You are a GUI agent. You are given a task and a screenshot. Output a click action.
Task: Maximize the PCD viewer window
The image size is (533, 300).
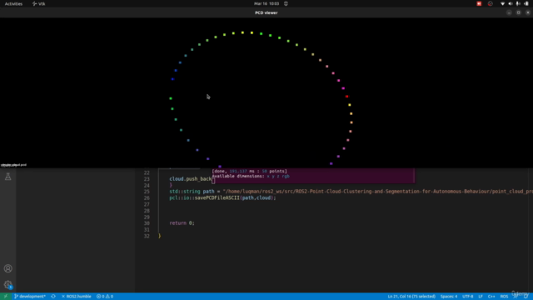point(518,12)
